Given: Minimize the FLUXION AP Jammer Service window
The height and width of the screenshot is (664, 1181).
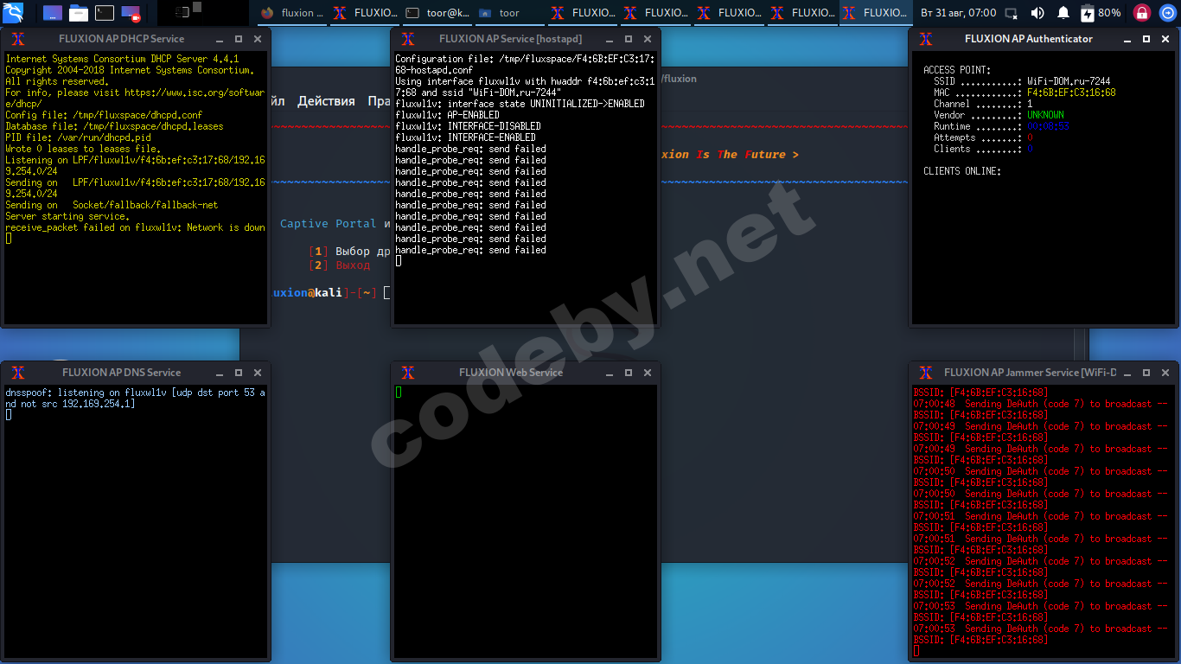Looking at the screenshot, I should coord(1128,373).
